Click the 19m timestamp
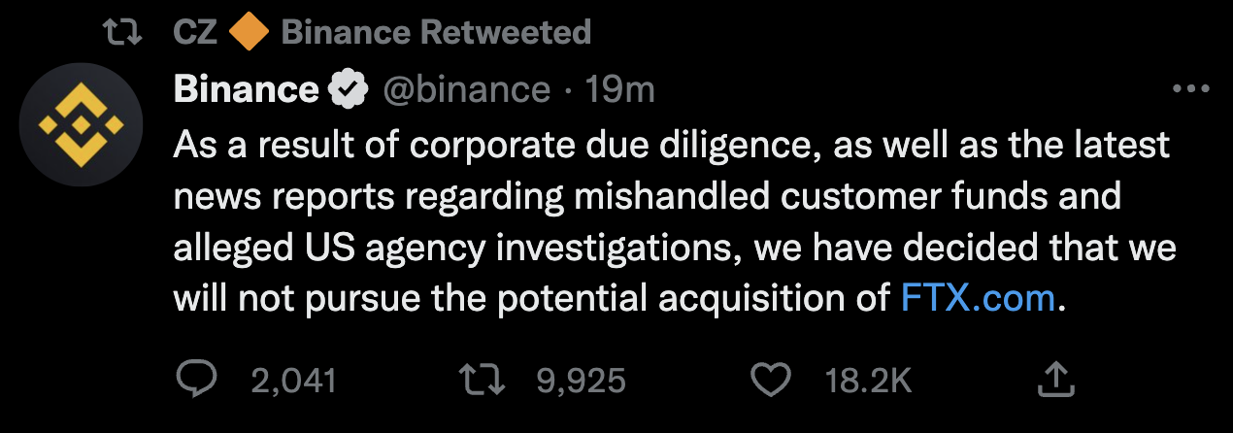 [620, 90]
